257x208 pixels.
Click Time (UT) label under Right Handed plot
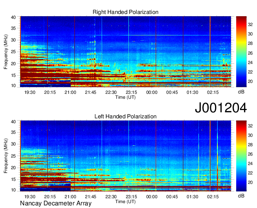pyautogui.click(x=125, y=97)
